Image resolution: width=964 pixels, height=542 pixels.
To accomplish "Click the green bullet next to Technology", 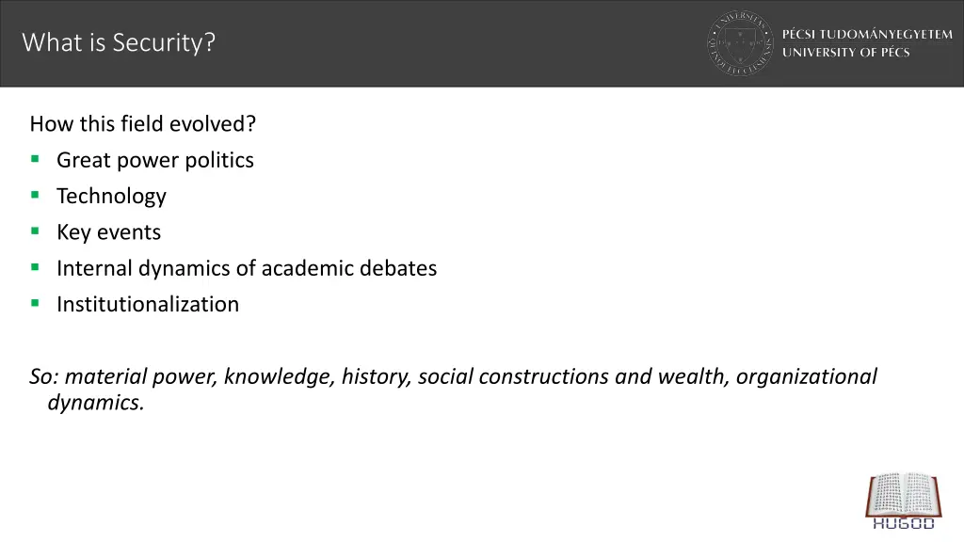I will [x=35, y=196].
